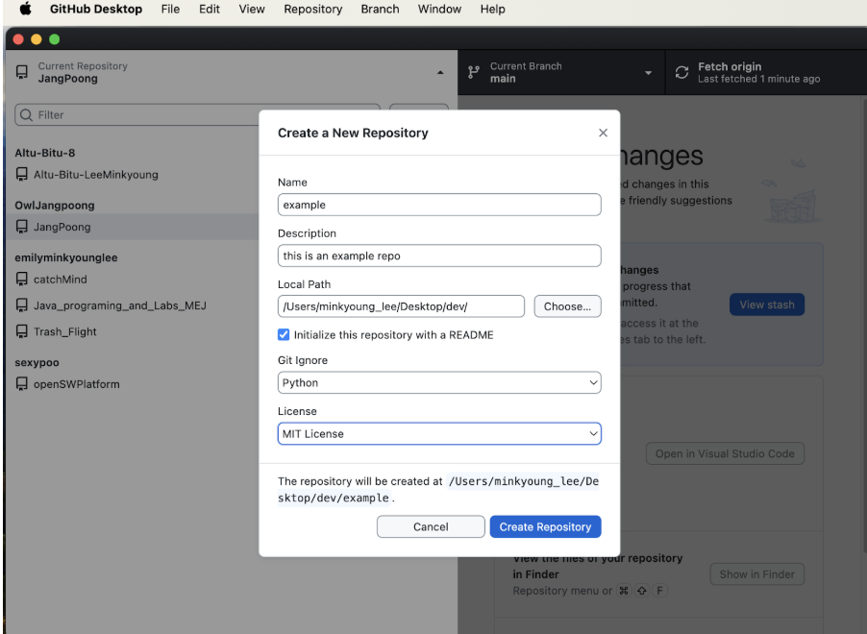The image size is (867, 634).
Task: Click the openSWPlatform repository icon
Action: (21, 384)
